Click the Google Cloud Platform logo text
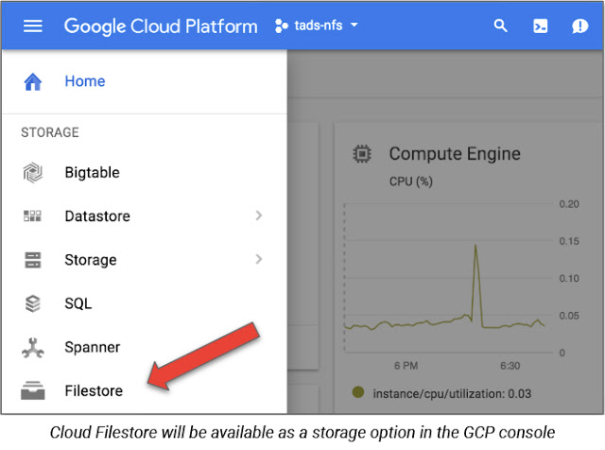This screenshot has width=605, height=450. click(x=161, y=26)
